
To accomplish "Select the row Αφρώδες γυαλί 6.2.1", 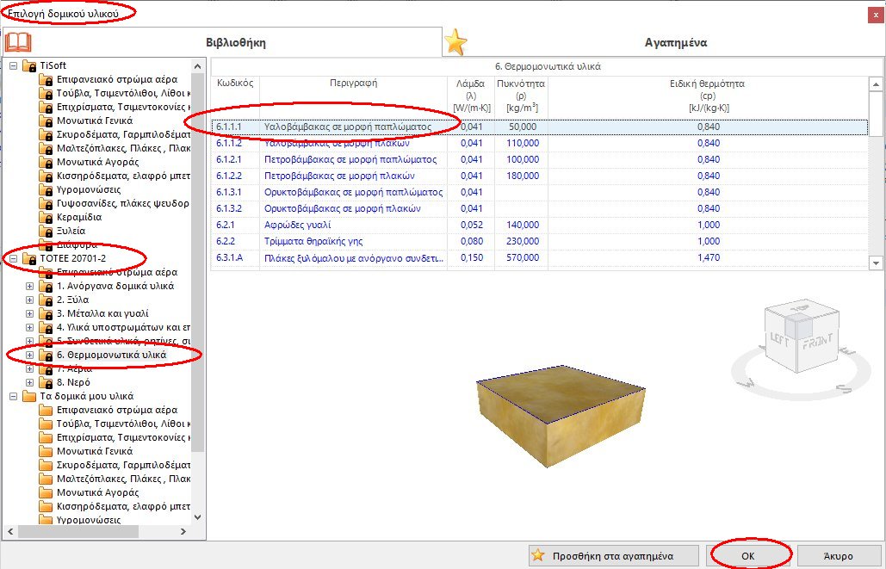I will 344,223.
